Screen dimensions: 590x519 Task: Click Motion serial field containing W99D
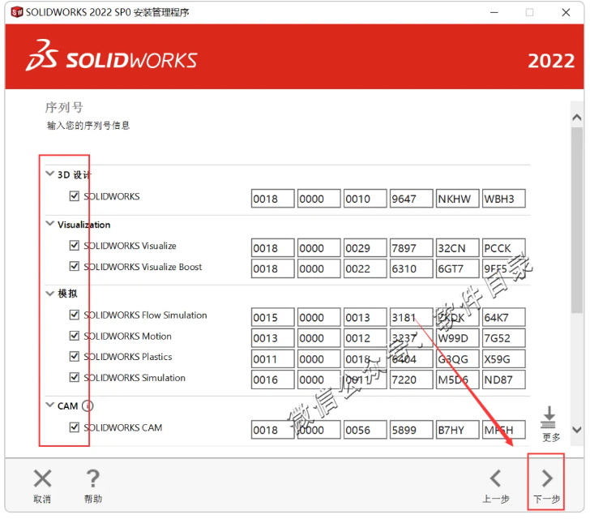click(x=457, y=338)
